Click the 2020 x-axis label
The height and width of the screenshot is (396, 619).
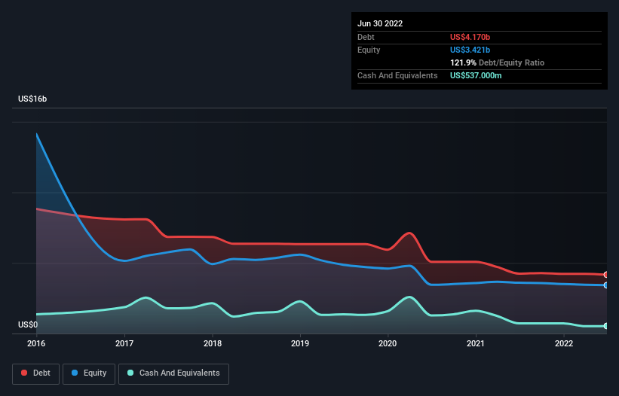coord(388,343)
